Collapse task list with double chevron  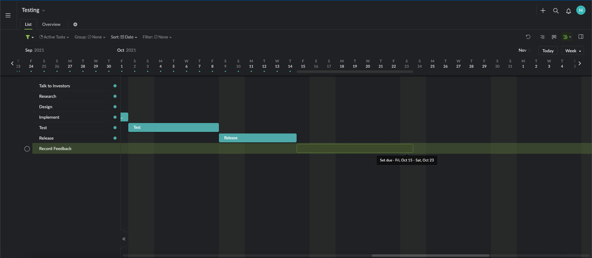(x=124, y=239)
